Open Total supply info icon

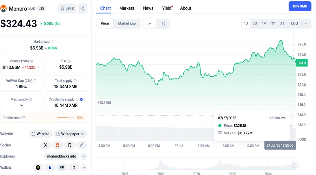click(75, 81)
